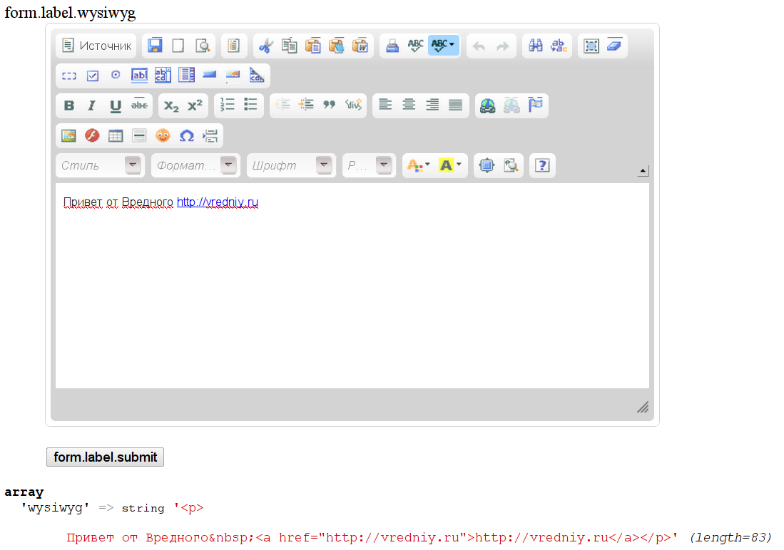Click Paste as plain text icon

(x=337, y=46)
